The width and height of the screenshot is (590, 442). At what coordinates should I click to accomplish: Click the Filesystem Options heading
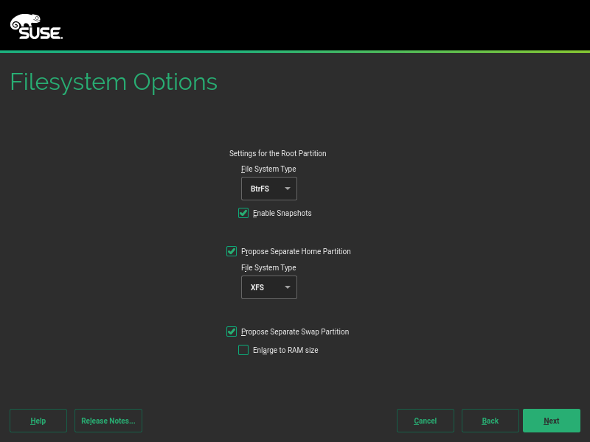pyautogui.click(x=114, y=82)
